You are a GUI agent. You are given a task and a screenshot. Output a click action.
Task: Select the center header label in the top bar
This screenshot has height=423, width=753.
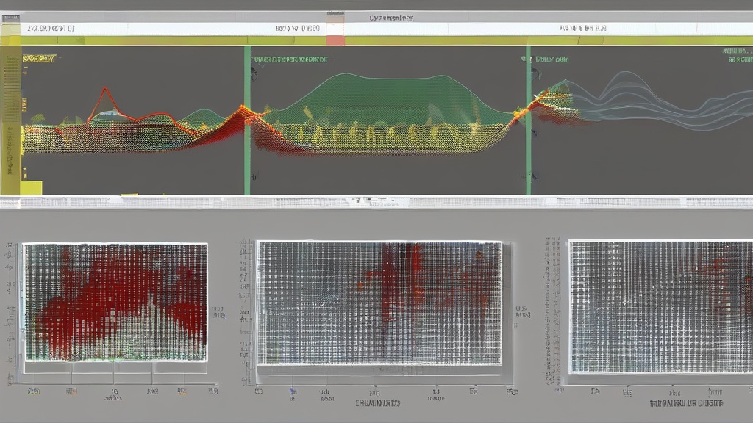298,29
